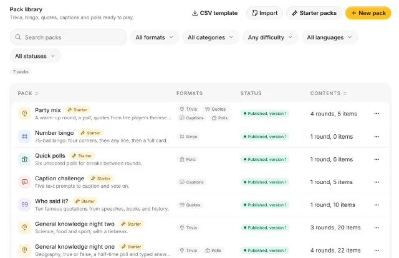399x258 pixels.
Task: Create a New pack
Action: [368, 13]
